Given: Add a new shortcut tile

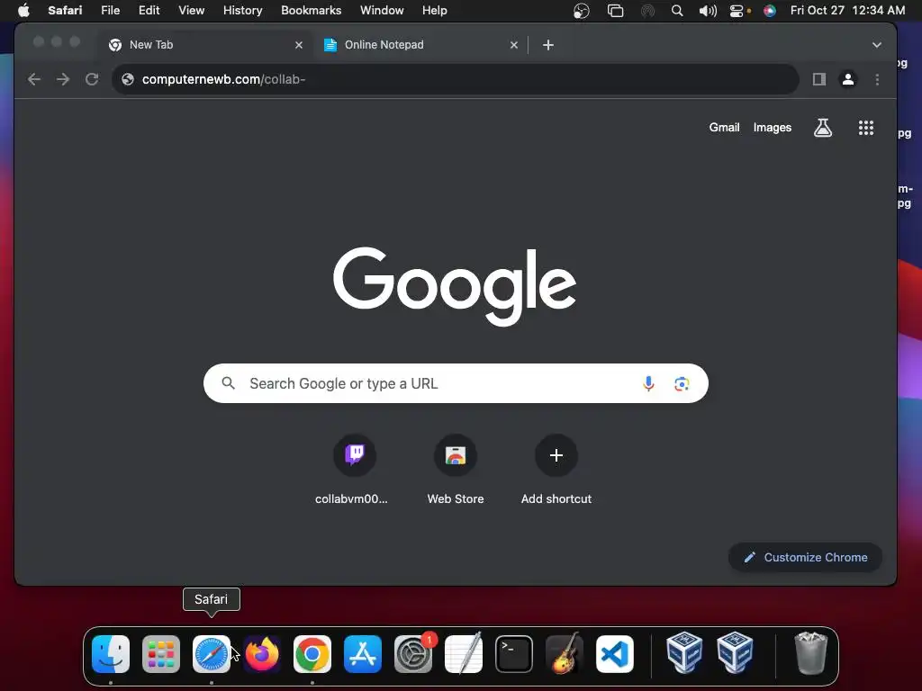Looking at the screenshot, I should click(556, 469).
